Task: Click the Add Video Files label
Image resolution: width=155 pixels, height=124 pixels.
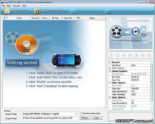Action: point(53,11)
